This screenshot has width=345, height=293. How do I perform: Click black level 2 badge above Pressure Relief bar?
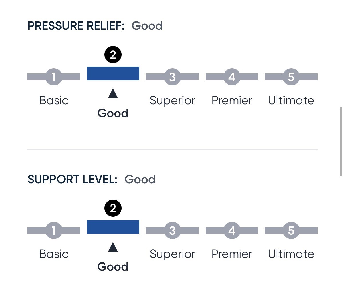[113, 55]
